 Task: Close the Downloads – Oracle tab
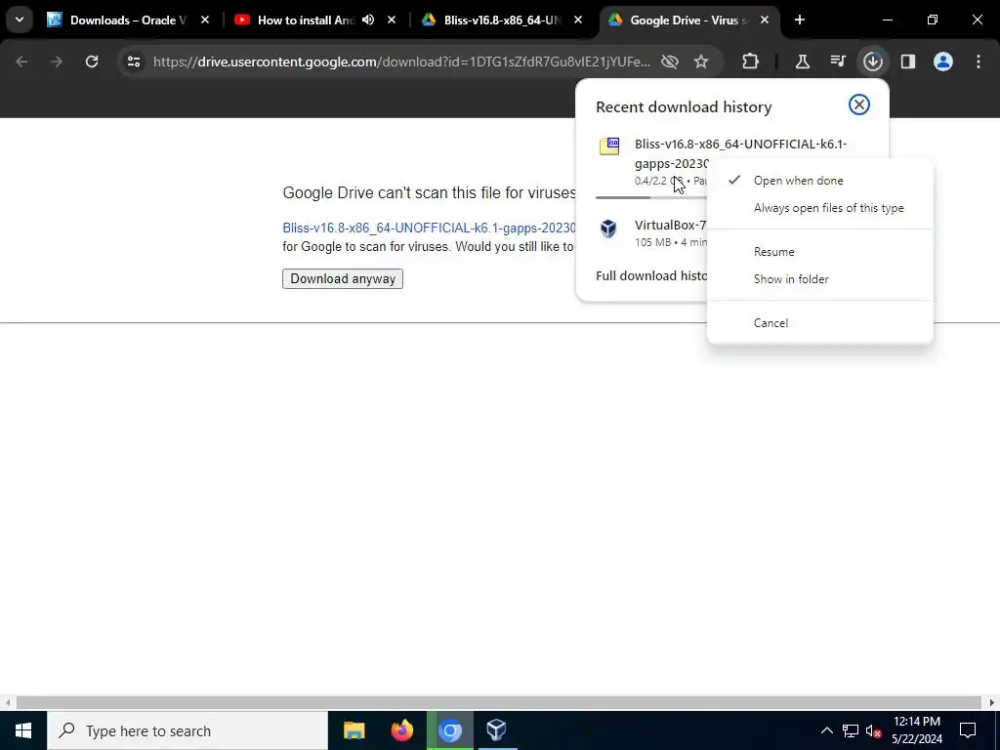pos(205,20)
